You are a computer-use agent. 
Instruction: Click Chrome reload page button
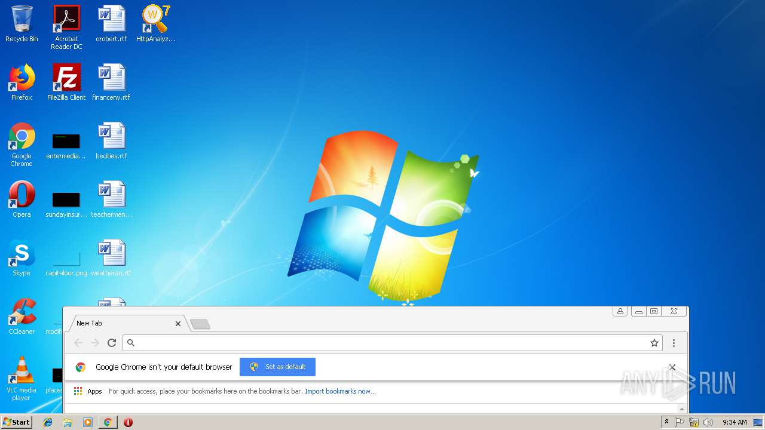pyautogui.click(x=111, y=343)
